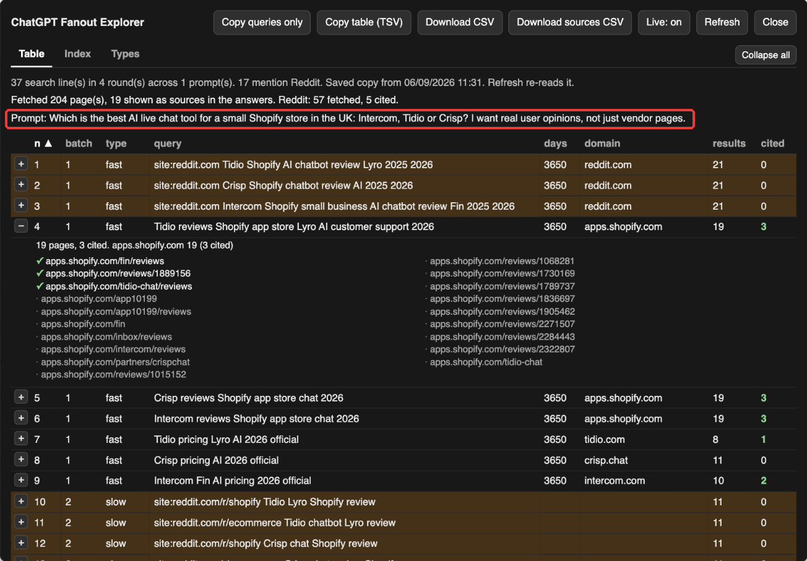807x561 pixels.
Task: Open apps.shopify.com/app10199 link
Action: pyautogui.click(x=98, y=299)
